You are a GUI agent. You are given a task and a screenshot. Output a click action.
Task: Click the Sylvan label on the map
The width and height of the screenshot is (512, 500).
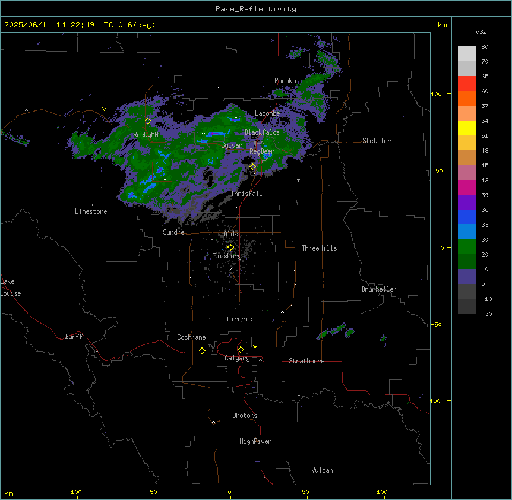point(232,145)
